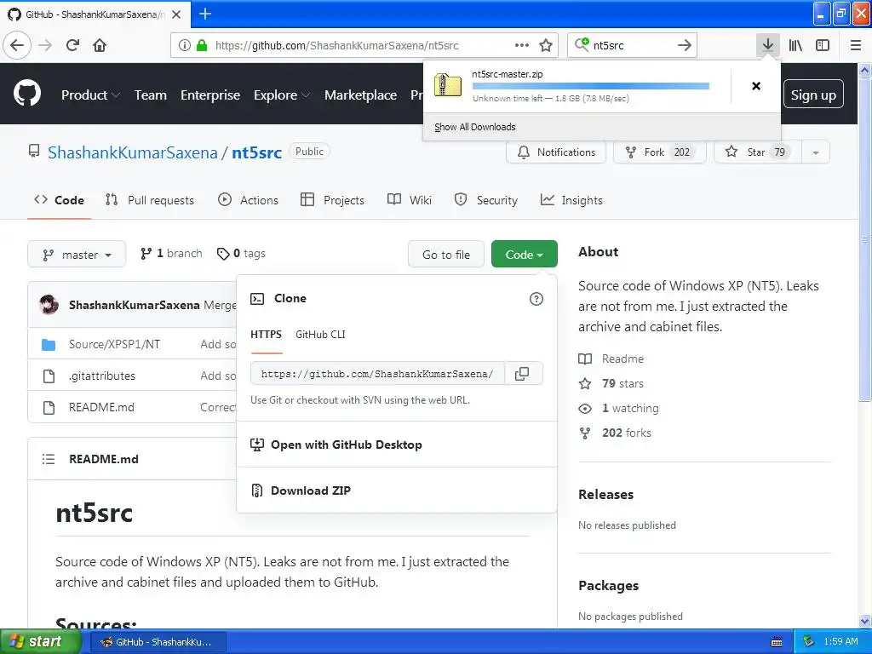Open the Source/XPSP1/NT folder
This screenshot has height=654, width=872.
pyautogui.click(x=115, y=344)
